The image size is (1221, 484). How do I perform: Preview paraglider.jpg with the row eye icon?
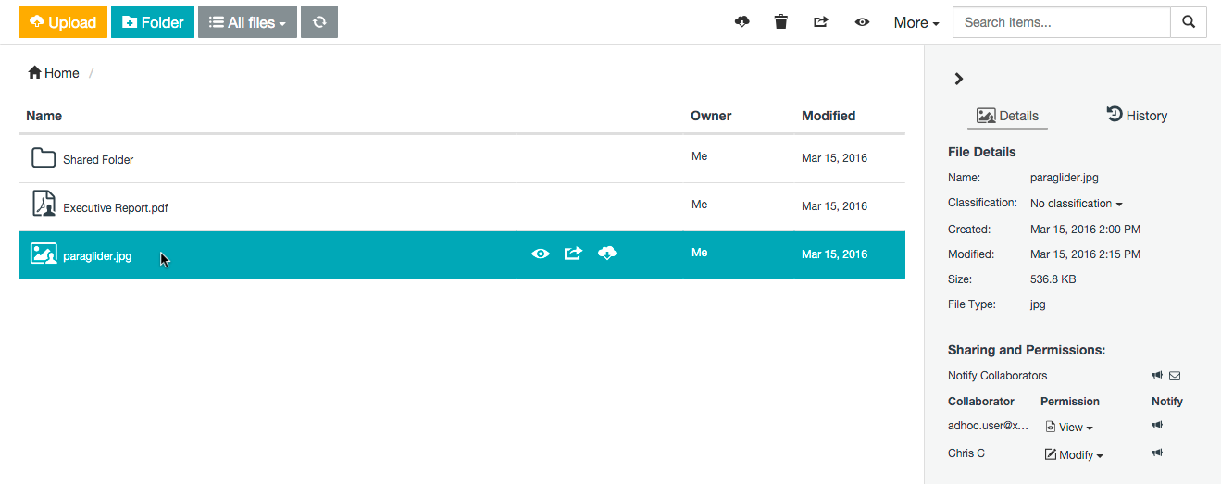[541, 254]
